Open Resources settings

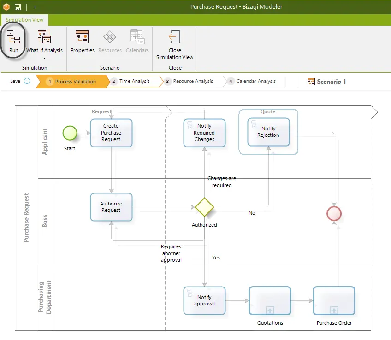(x=110, y=41)
